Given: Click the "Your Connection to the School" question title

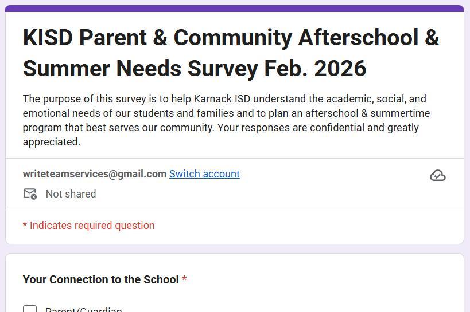Looking at the screenshot, I should (x=100, y=279).
